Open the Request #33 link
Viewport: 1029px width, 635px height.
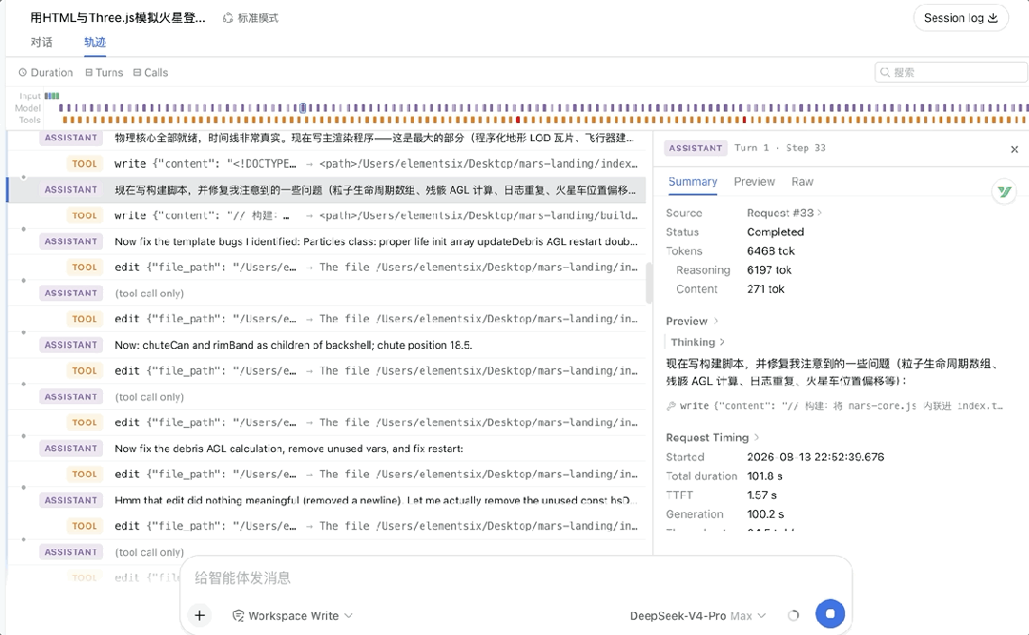pos(784,214)
